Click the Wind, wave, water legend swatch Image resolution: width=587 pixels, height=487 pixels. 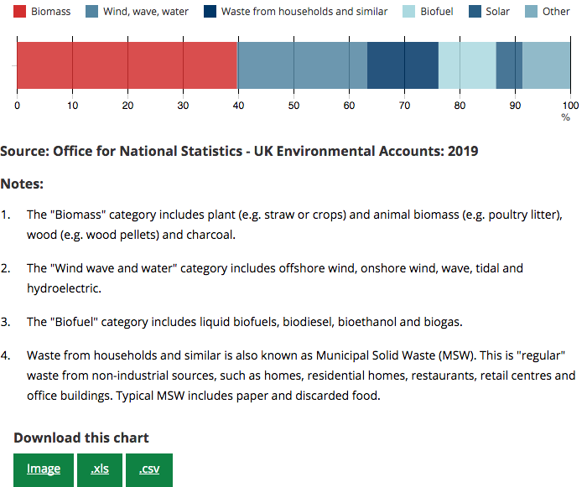tap(92, 12)
